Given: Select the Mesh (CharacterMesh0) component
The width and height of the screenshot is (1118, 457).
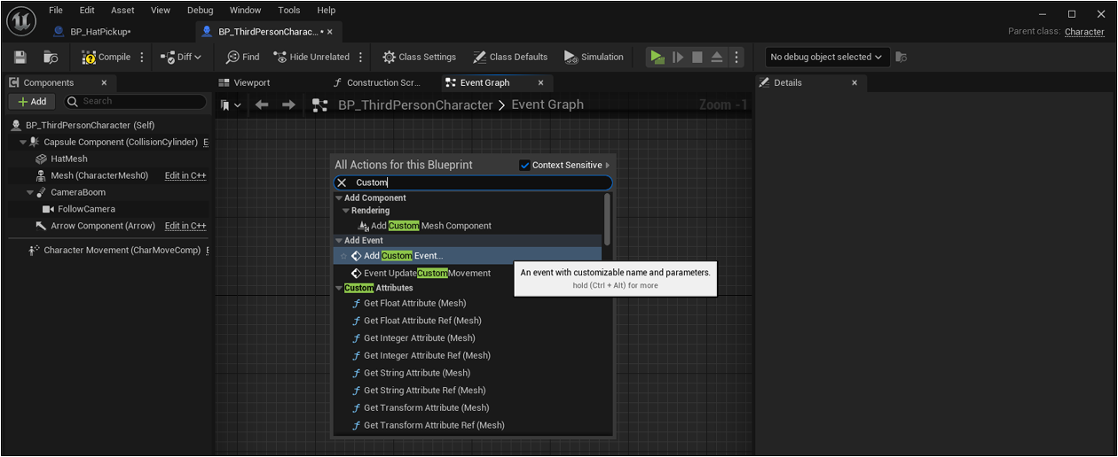Looking at the screenshot, I should tap(99, 175).
